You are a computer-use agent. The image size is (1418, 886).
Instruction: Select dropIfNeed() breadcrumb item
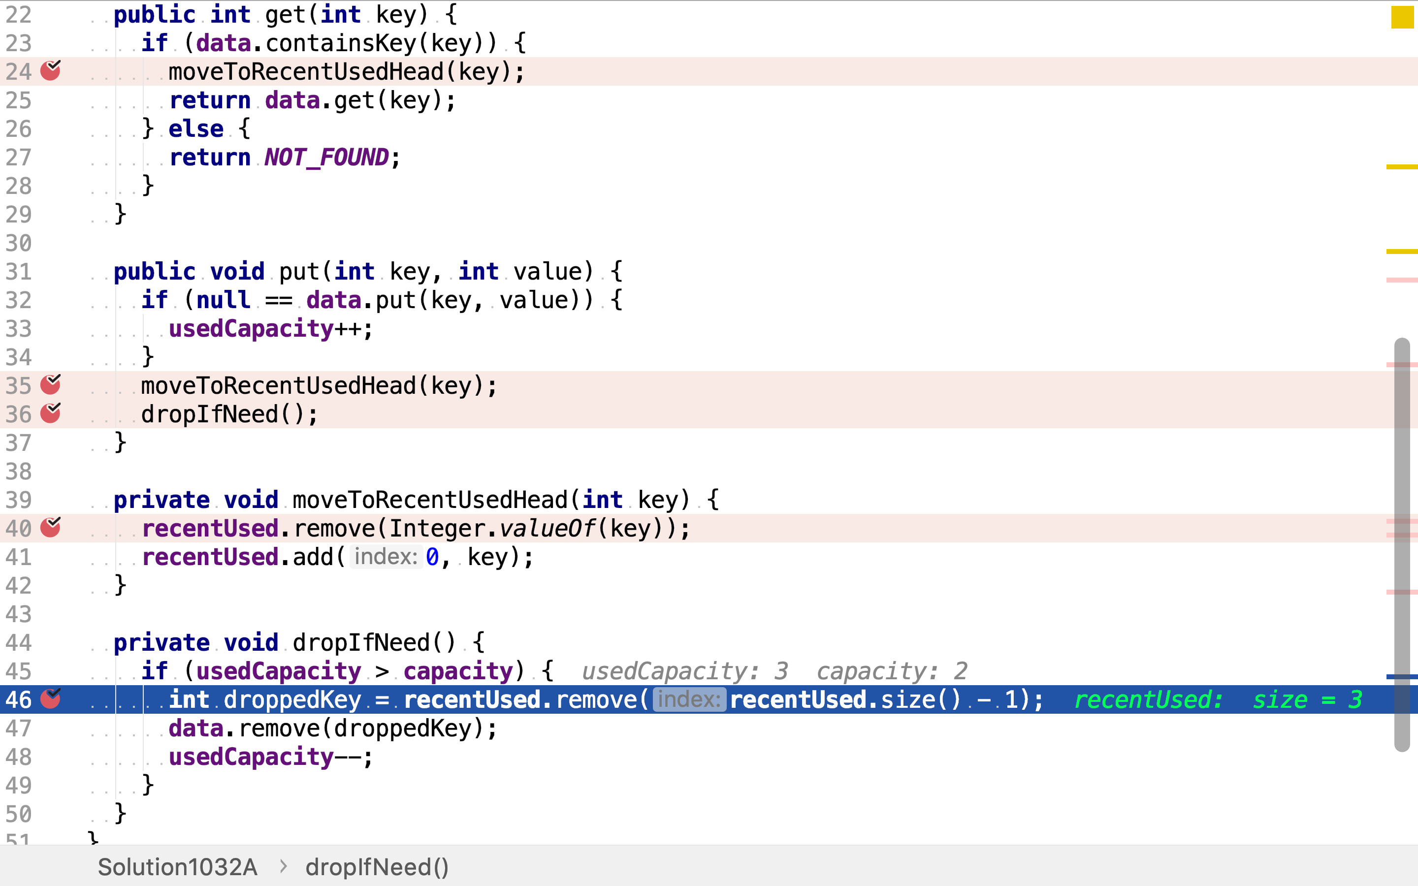(x=377, y=867)
